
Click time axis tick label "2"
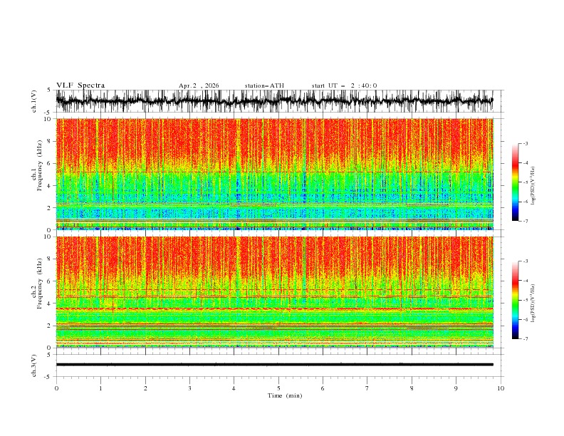[x=145, y=388]
